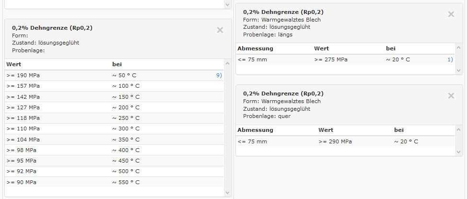Select the >= 90 MPa at 550 °C row

114,182
